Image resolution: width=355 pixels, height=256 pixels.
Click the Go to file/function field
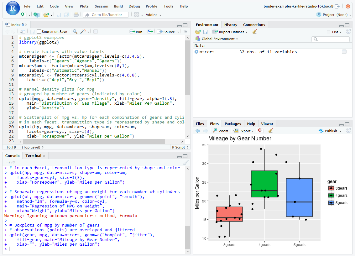106,14
